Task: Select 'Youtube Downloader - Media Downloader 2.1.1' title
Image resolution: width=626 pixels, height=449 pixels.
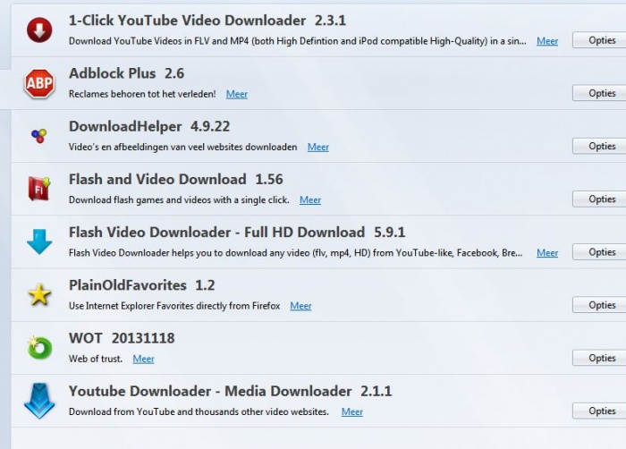Action: [x=231, y=391]
